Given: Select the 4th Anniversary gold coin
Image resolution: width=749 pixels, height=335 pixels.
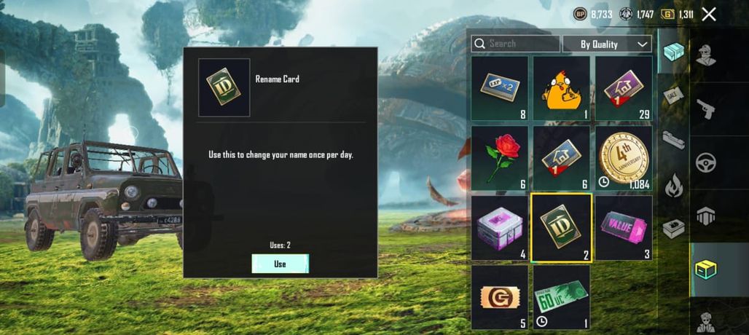Looking at the screenshot, I should pos(624,159).
